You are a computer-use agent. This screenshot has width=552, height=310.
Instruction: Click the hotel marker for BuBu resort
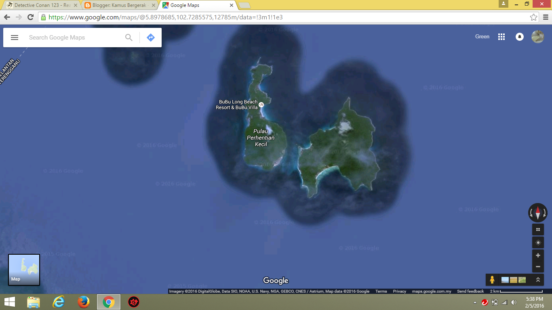pyautogui.click(x=261, y=105)
